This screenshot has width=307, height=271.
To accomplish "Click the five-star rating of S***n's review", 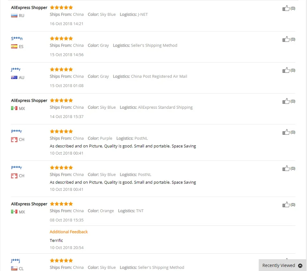I will (61, 38).
